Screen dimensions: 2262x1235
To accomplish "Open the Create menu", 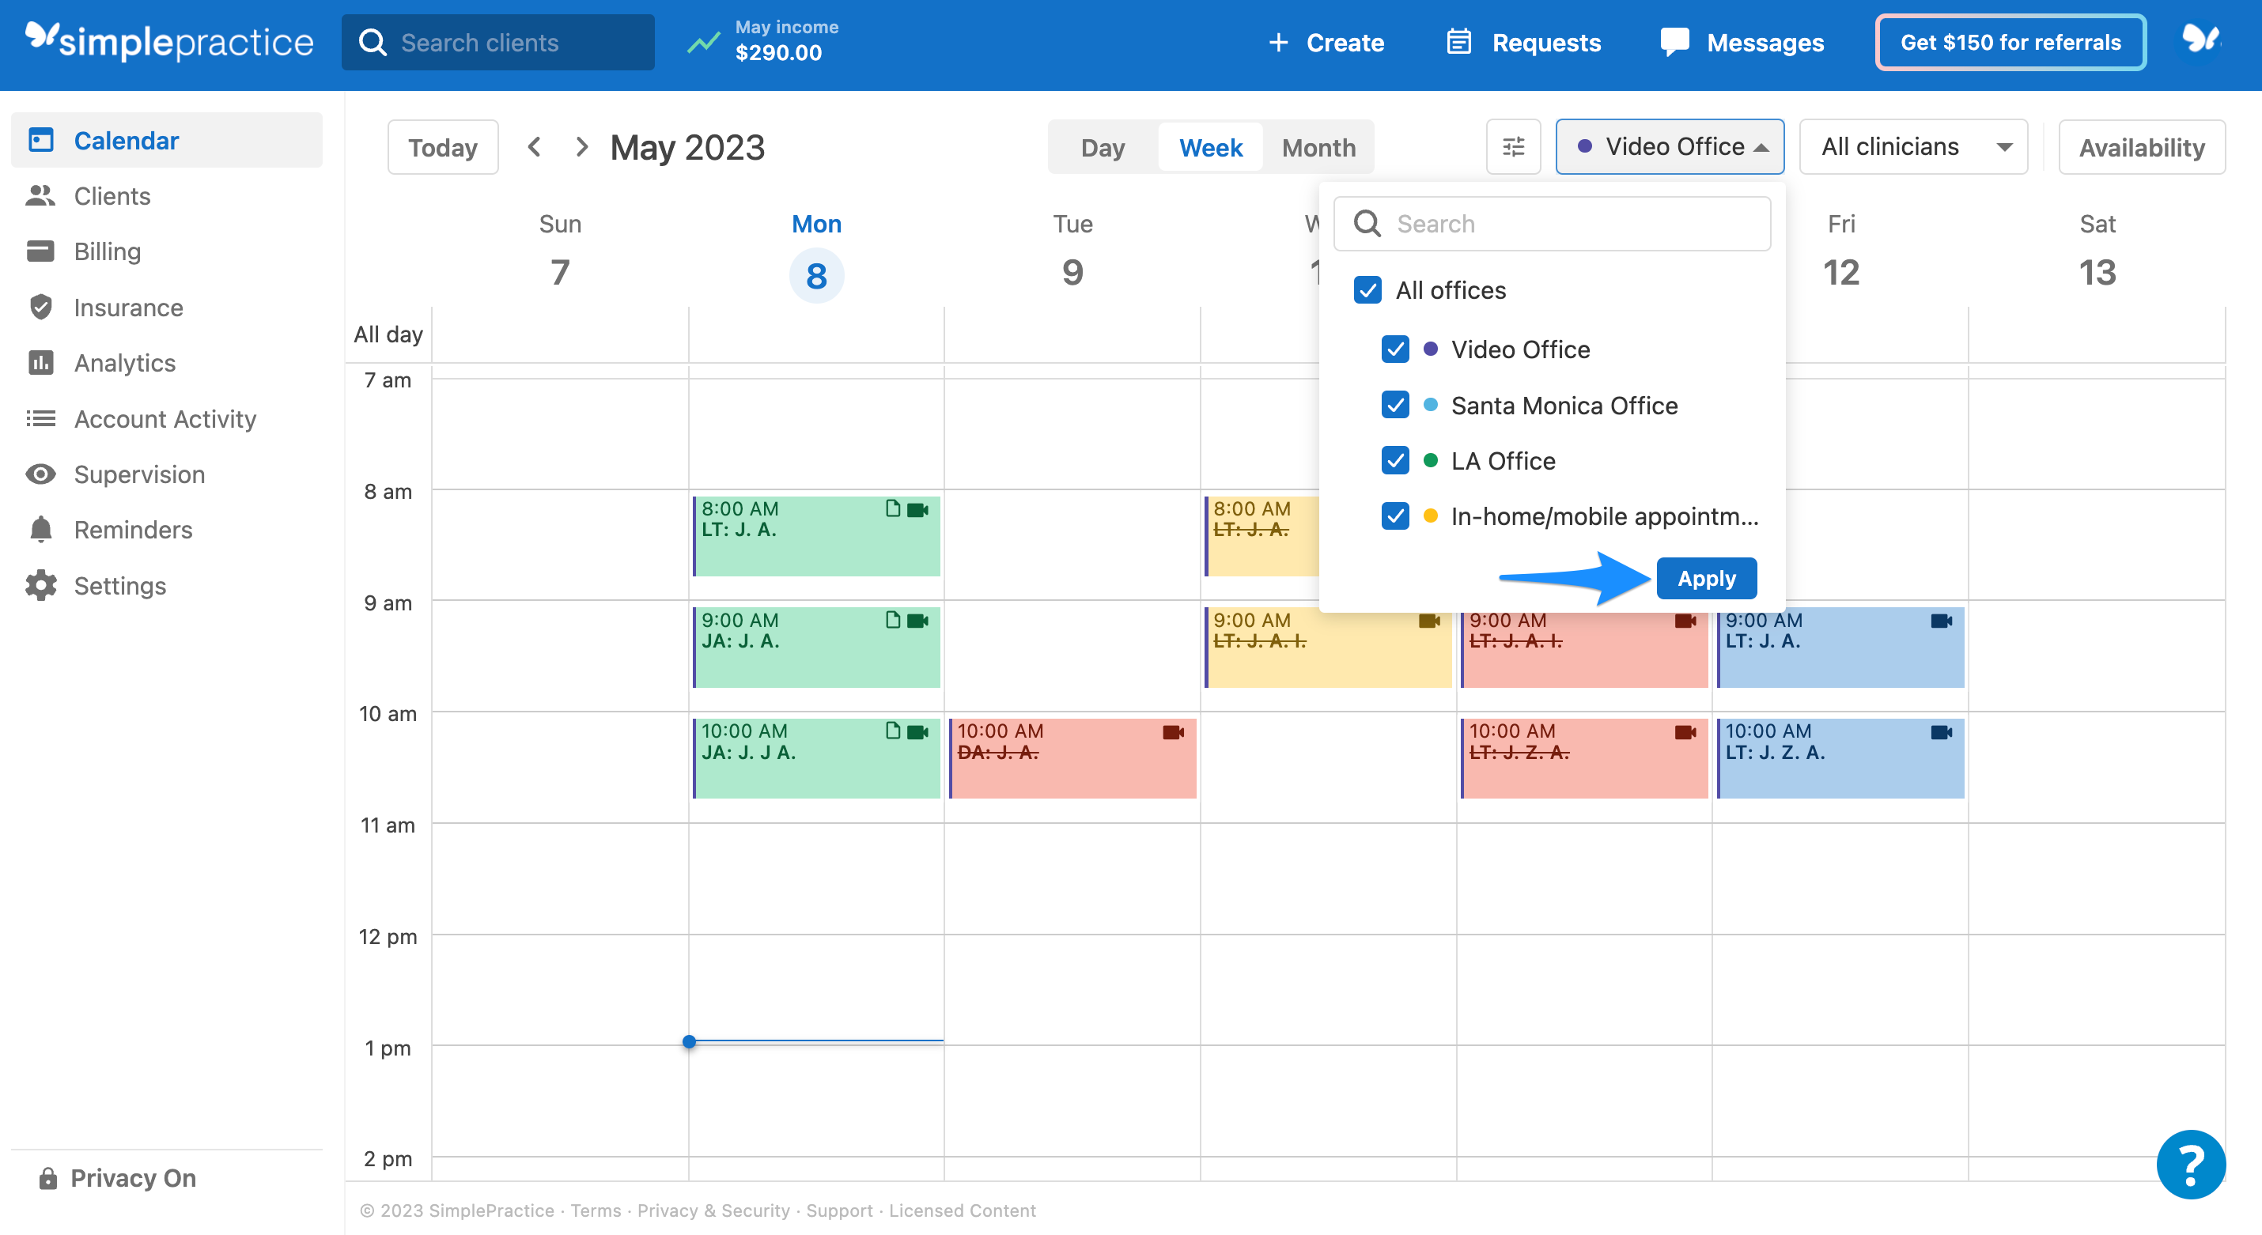I will point(1326,42).
